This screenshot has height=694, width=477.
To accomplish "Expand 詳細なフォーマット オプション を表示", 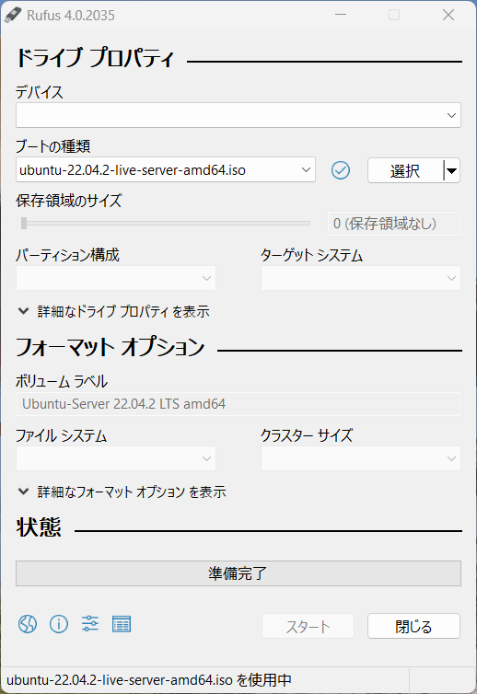I will [122, 492].
